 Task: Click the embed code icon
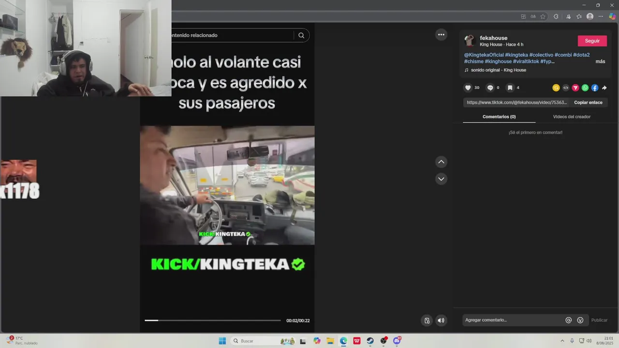point(566,87)
